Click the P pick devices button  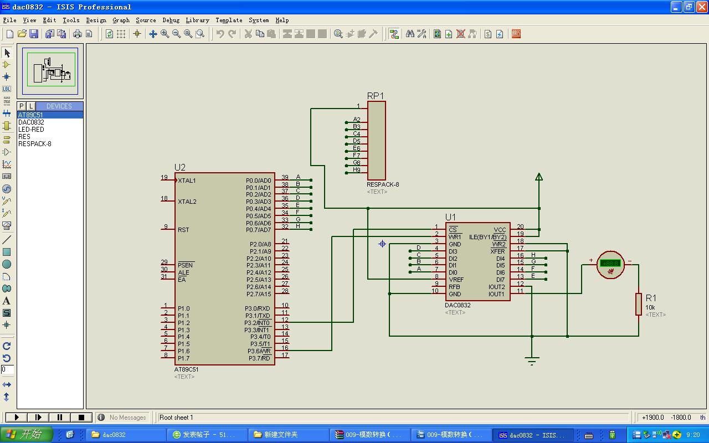22,106
